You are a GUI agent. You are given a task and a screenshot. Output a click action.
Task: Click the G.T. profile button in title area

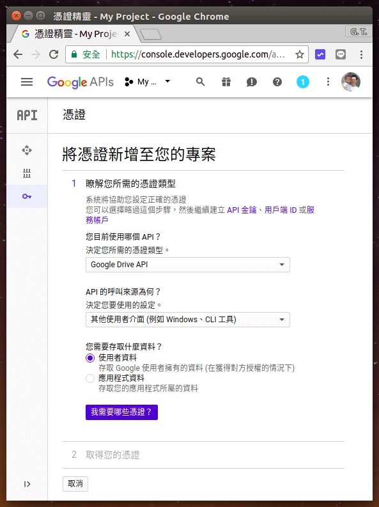[359, 32]
